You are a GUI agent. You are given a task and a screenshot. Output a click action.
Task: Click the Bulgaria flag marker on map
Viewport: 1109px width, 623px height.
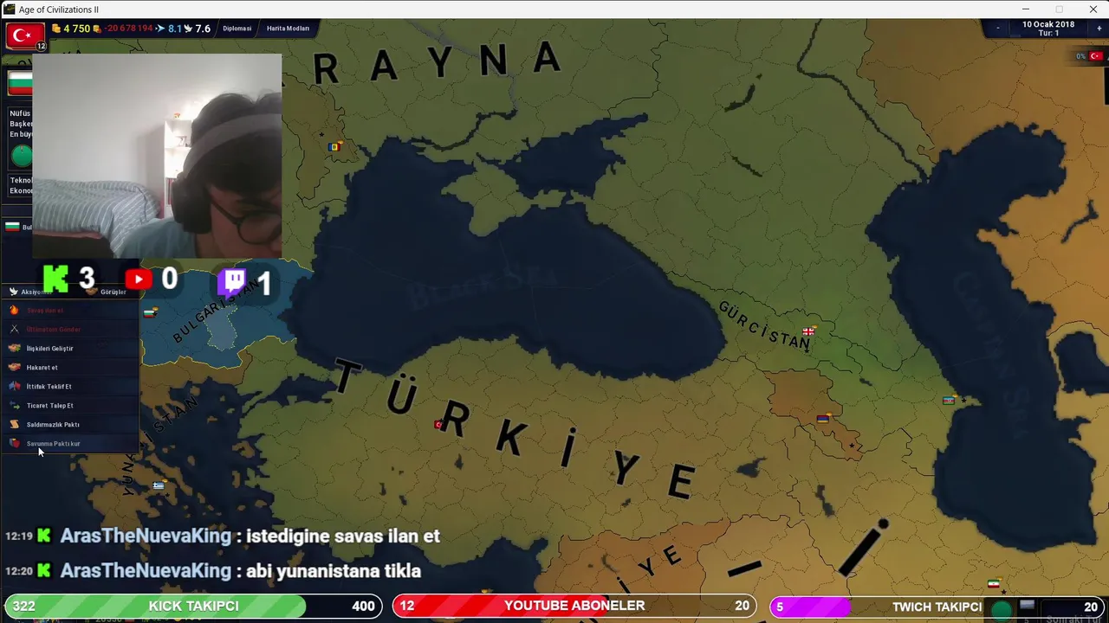coord(151,313)
